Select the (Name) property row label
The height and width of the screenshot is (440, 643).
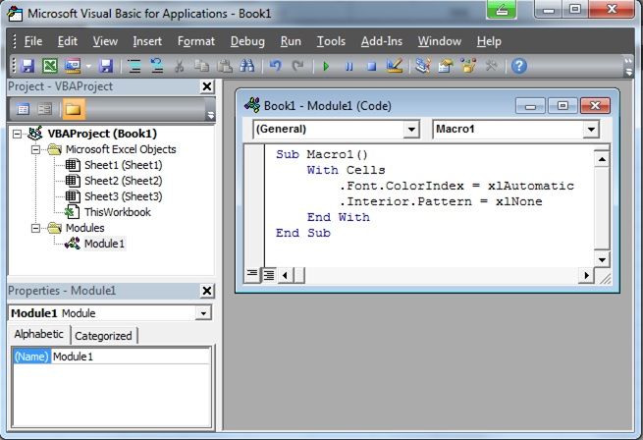click(31, 357)
